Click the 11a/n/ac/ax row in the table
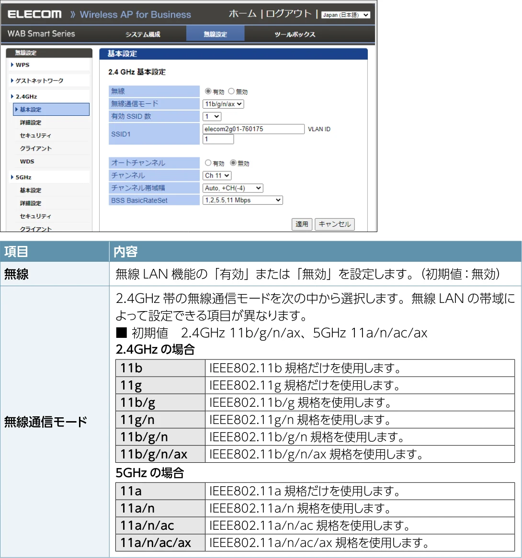 315,543
